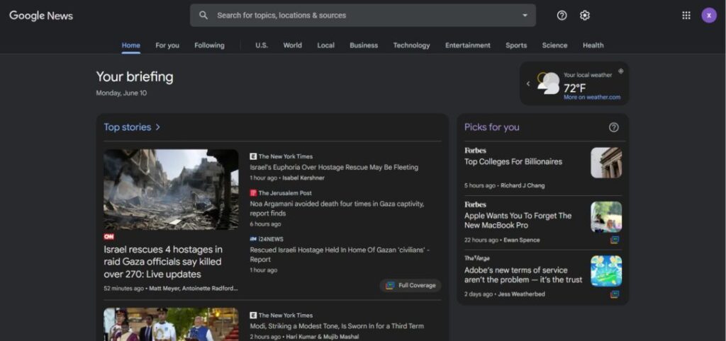Click the search magnifier icon

click(x=203, y=16)
